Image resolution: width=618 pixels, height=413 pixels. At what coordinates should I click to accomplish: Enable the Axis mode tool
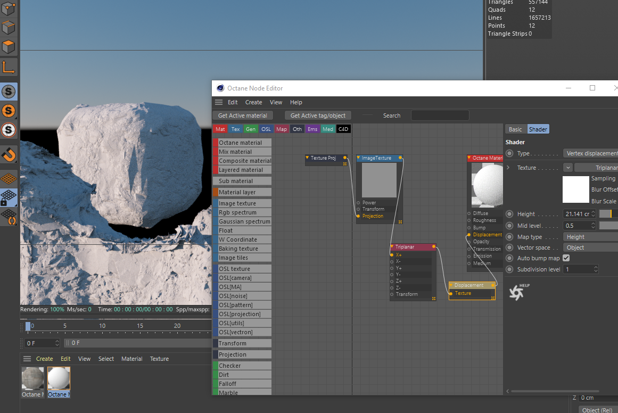[x=9, y=67]
